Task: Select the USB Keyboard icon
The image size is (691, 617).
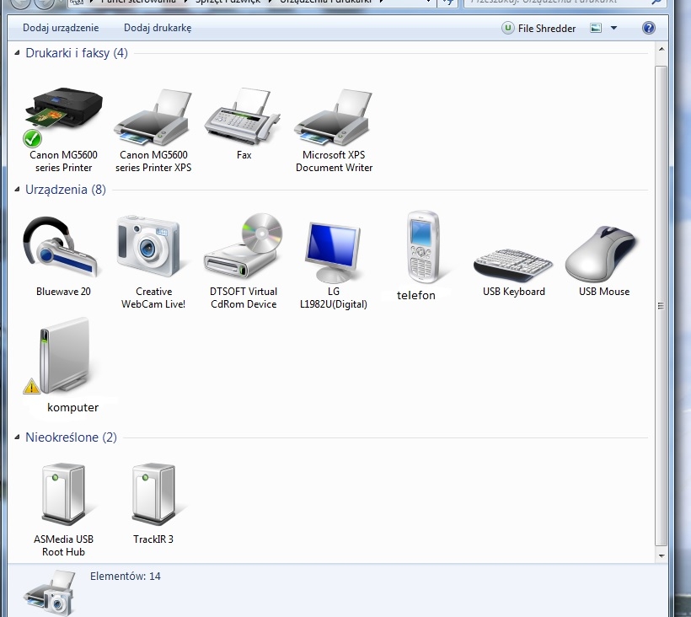Action: [513, 265]
